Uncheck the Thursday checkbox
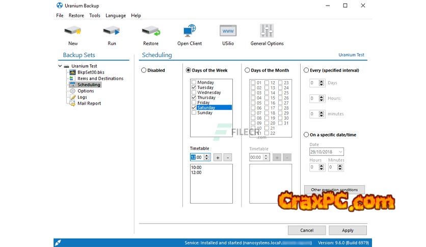This screenshot has height=247, width=426. [x=194, y=97]
